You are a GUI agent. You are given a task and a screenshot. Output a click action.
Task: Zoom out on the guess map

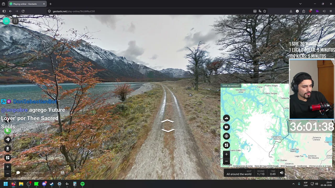click(x=226, y=161)
